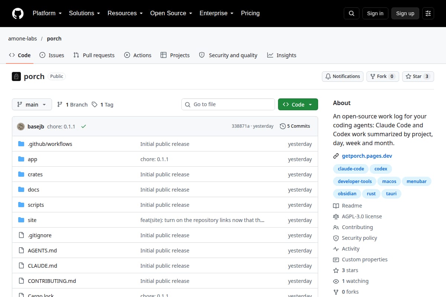This screenshot has width=446, height=297.
Task: Select the claude-code topic tag
Action: coord(351,169)
